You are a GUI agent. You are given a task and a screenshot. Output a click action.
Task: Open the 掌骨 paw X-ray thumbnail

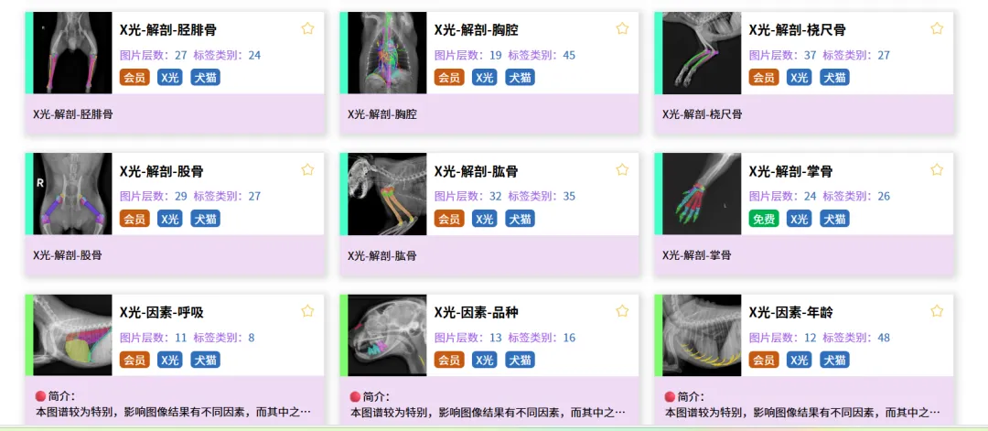pos(702,194)
